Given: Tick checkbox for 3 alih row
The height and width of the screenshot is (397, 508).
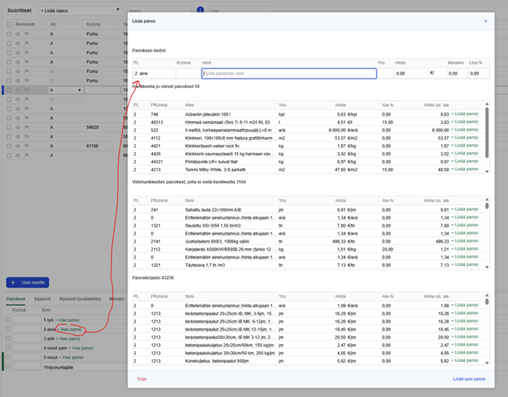Looking at the screenshot, I should (x=8, y=338).
